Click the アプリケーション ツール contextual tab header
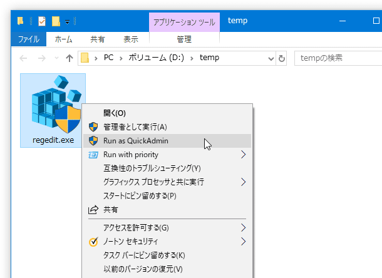382x278 pixels. pyautogui.click(x=184, y=23)
